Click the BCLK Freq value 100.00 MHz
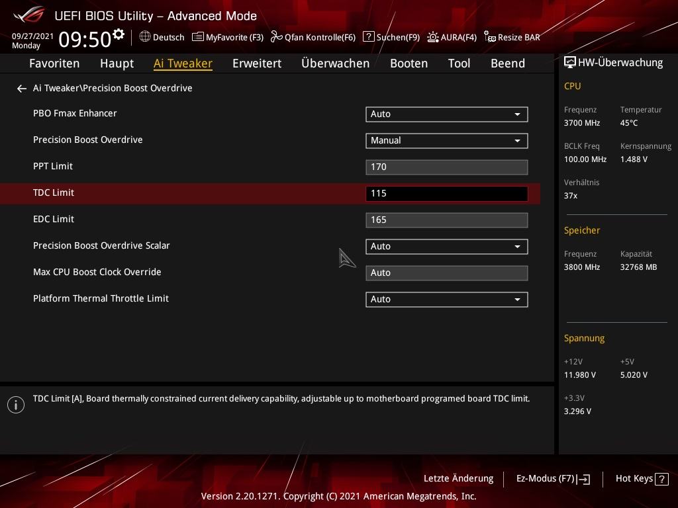Viewport: 678px width, 508px height. point(585,159)
